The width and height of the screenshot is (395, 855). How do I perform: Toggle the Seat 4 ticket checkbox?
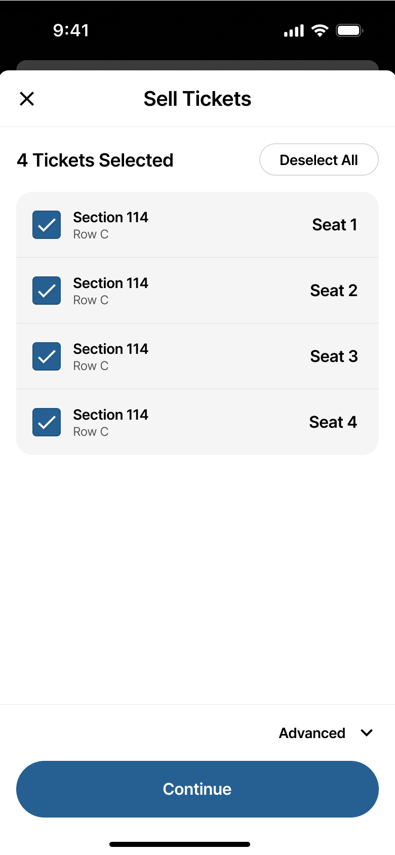pyautogui.click(x=47, y=422)
